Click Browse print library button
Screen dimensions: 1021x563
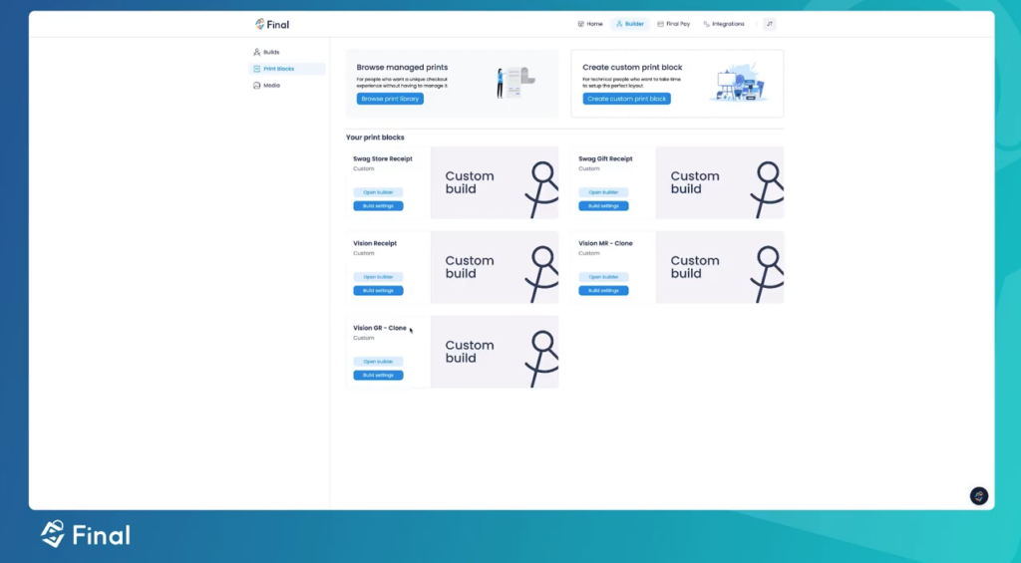390,99
